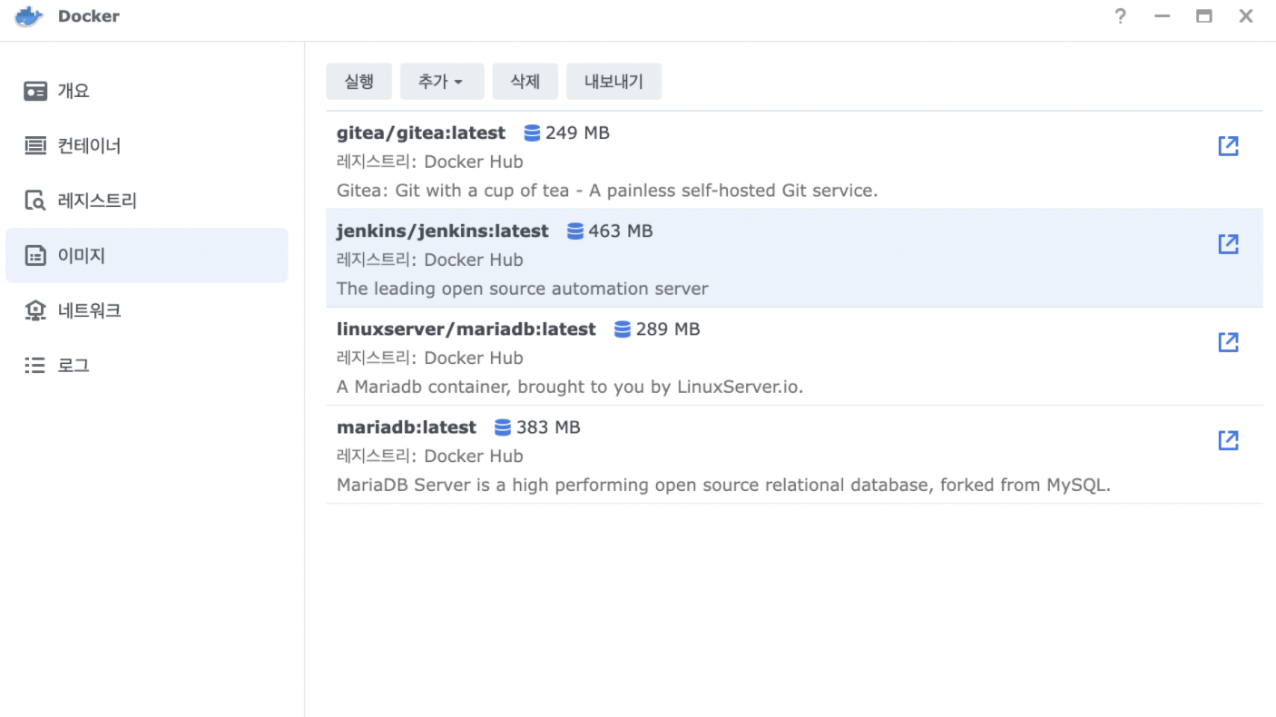The height and width of the screenshot is (717, 1276).
Task: Click the Docker window title text
Action: tap(89, 16)
